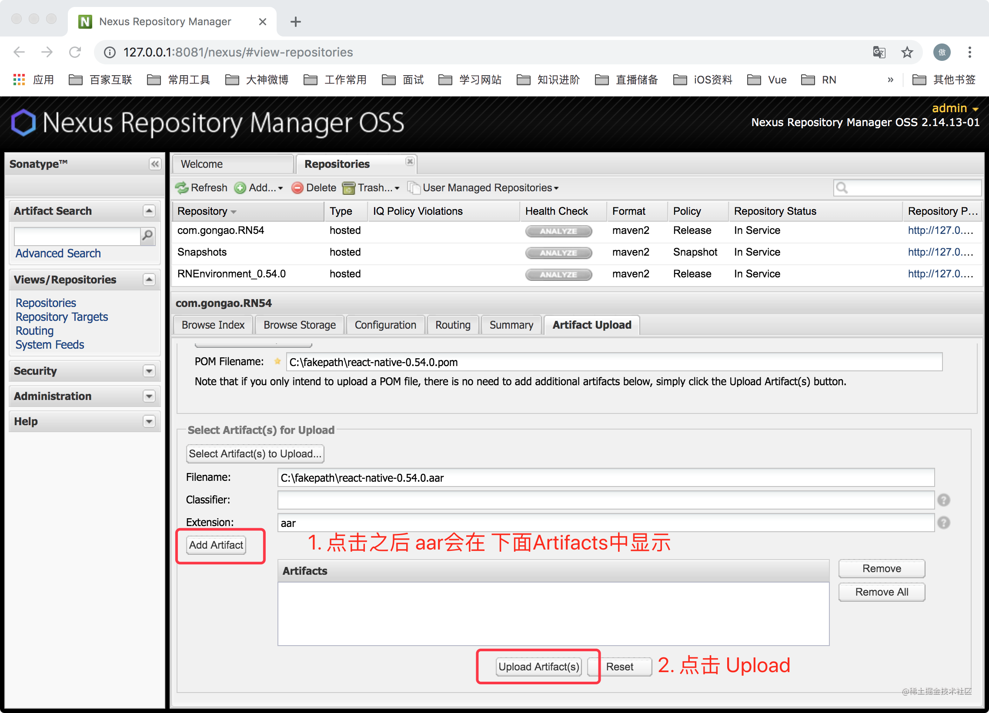Switch to Browse Index tab

[x=213, y=325]
